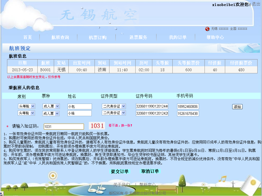262x196 pixels.
Task: Focus the ID number field ending 1201244
Action: tap(152, 106)
